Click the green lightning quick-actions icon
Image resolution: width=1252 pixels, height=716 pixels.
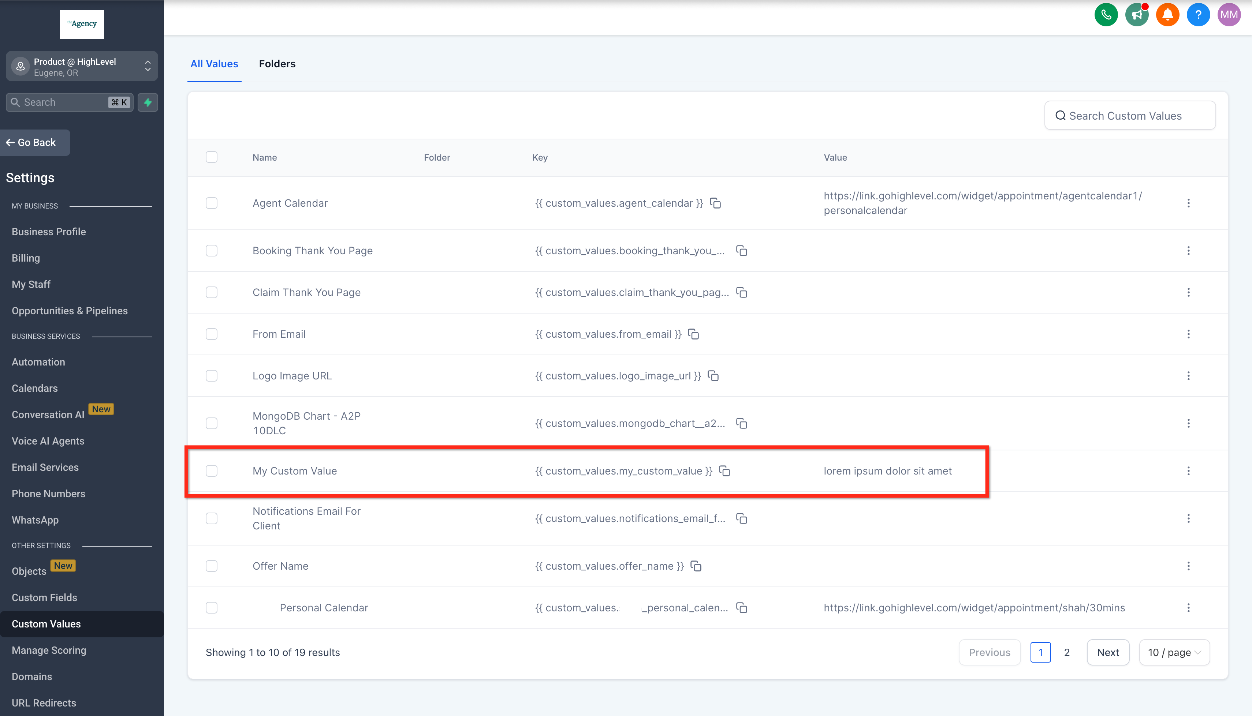point(148,102)
